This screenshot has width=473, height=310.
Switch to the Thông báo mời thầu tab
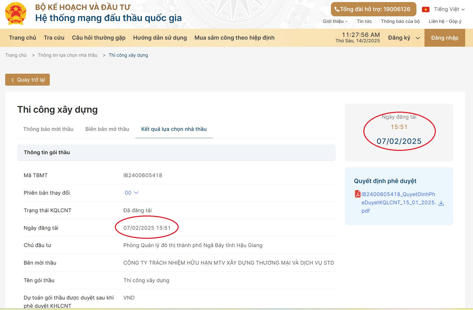click(48, 129)
